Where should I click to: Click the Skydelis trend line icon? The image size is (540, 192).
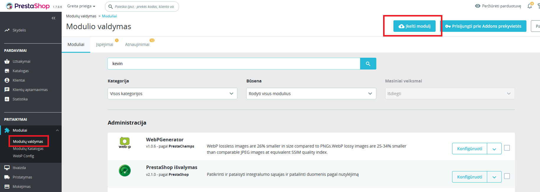[7, 30]
